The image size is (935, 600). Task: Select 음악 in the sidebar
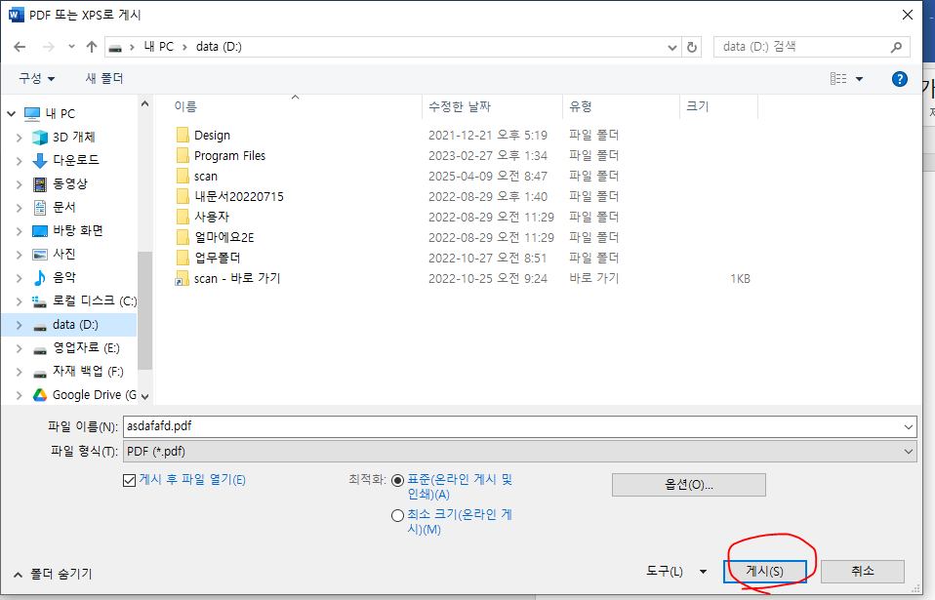pyautogui.click(x=63, y=277)
